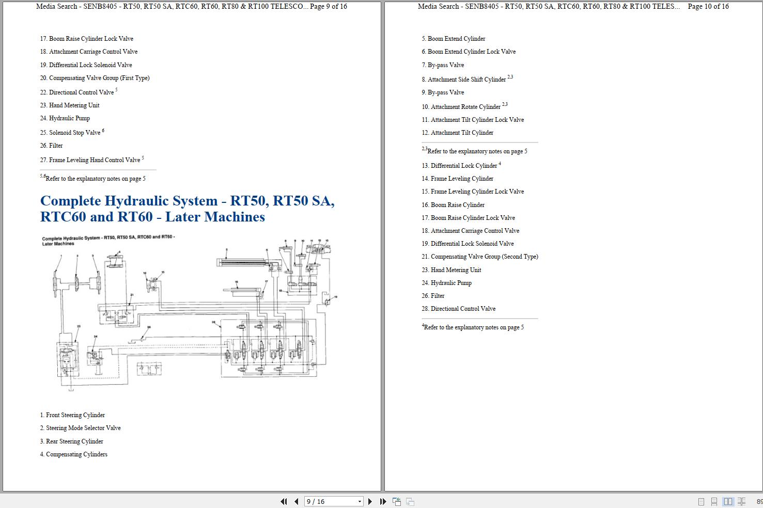Select the single page view icon

coord(701,501)
